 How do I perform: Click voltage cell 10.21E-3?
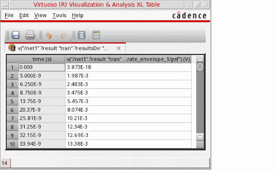[128, 118]
